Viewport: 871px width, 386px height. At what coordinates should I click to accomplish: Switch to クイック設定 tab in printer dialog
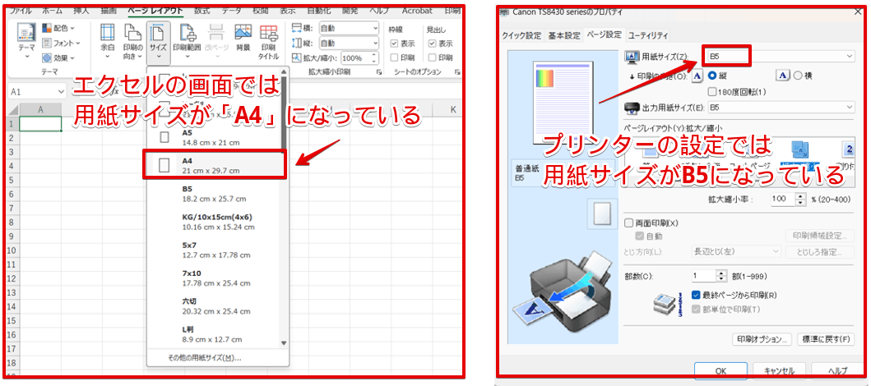point(521,35)
